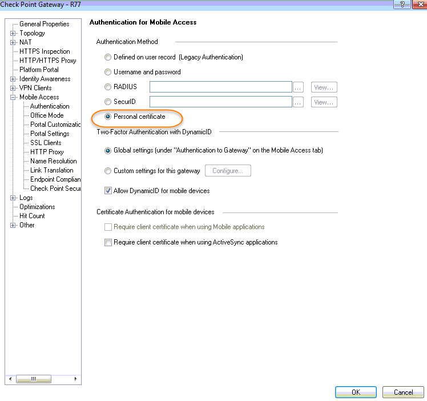Choose SecurID authentication method
The width and height of the screenshot is (427, 401).
108,102
